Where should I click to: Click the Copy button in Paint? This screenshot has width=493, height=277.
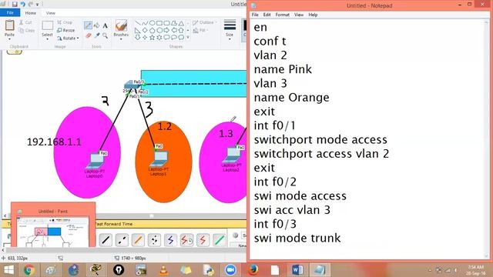point(27,31)
